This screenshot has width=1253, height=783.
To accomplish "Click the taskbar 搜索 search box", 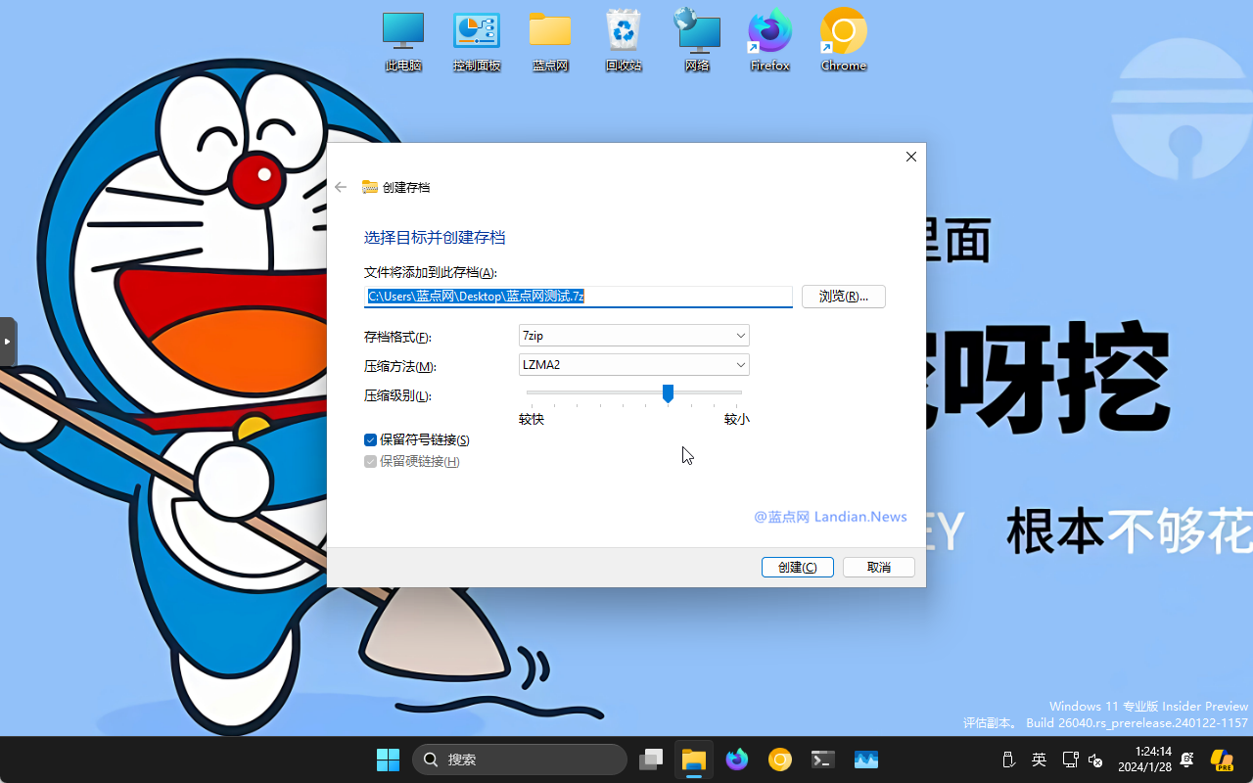I will click(520, 760).
